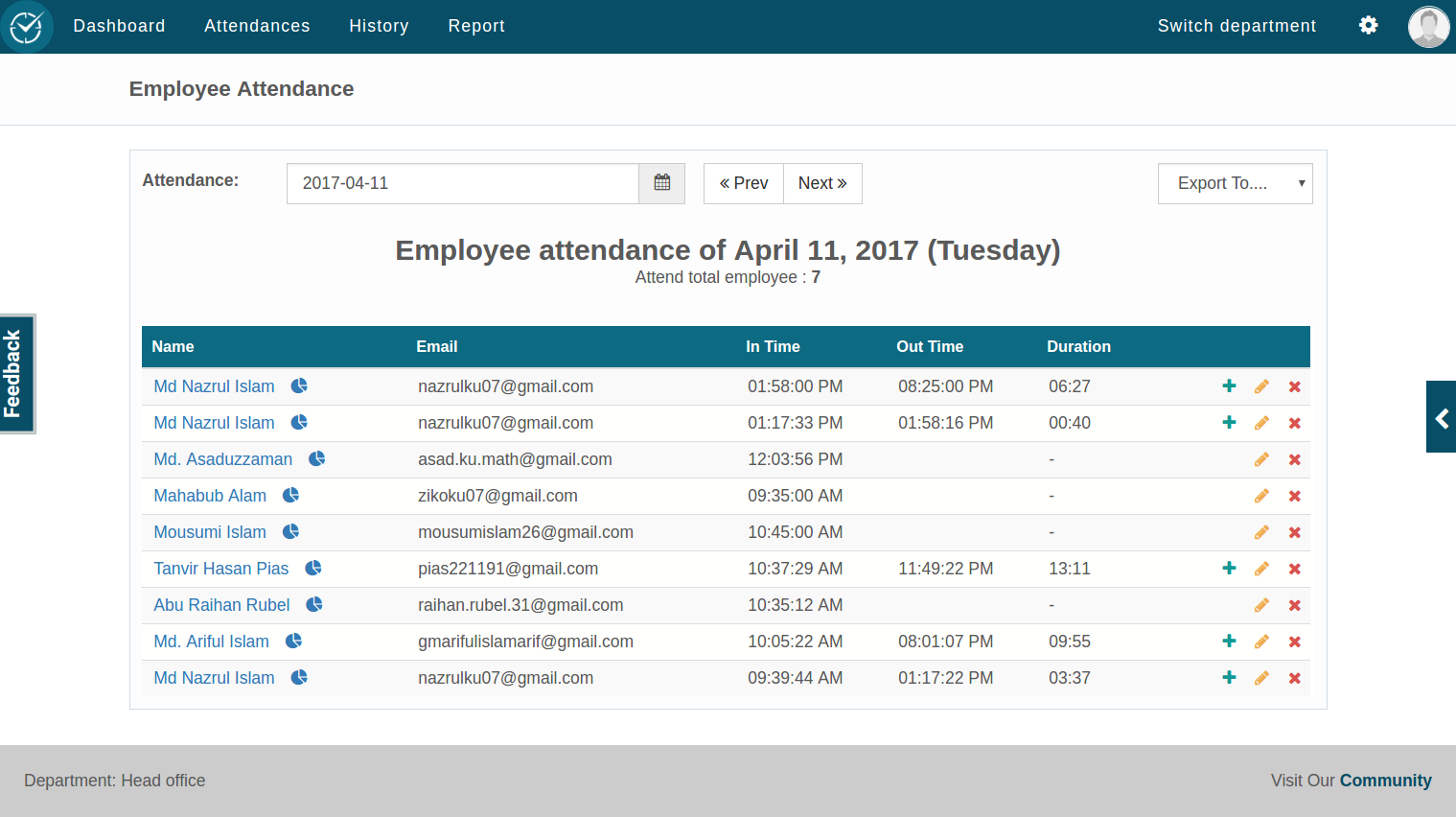Visit the Community link in footer

point(1385,780)
